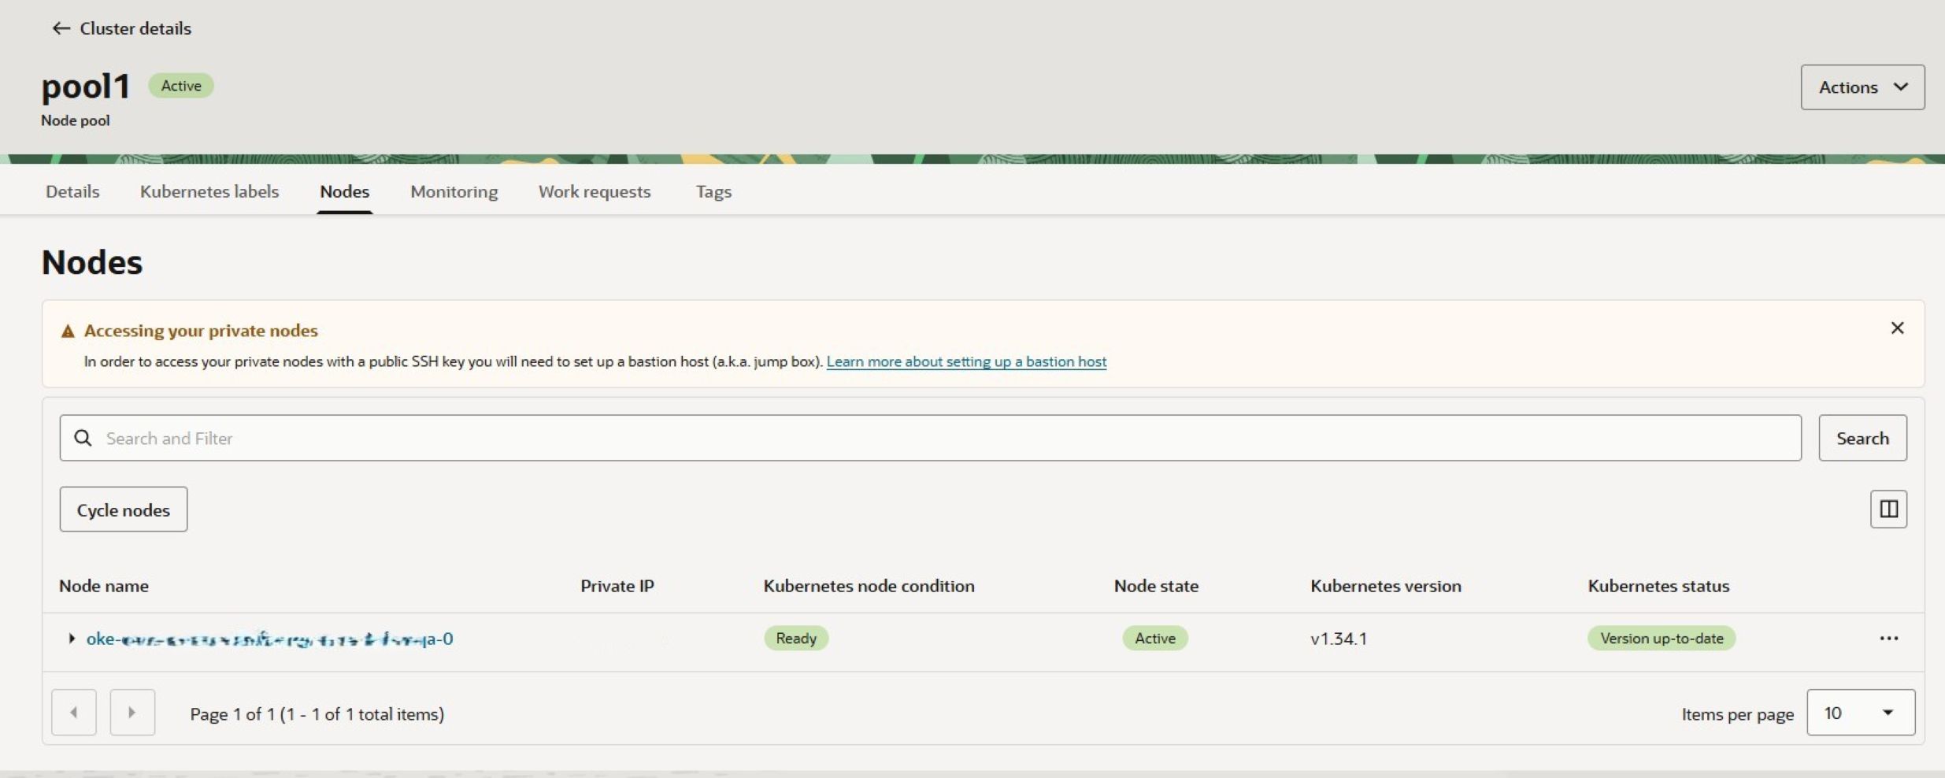
Task: Dismiss the private nodes warning banner
Action: click(1898, 328)
